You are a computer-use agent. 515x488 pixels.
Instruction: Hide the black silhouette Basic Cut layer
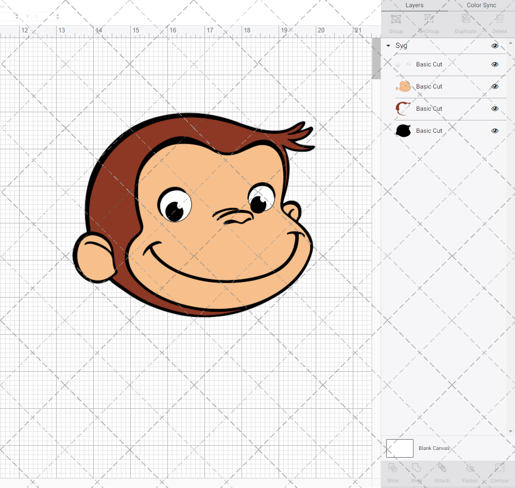point(495,131)
